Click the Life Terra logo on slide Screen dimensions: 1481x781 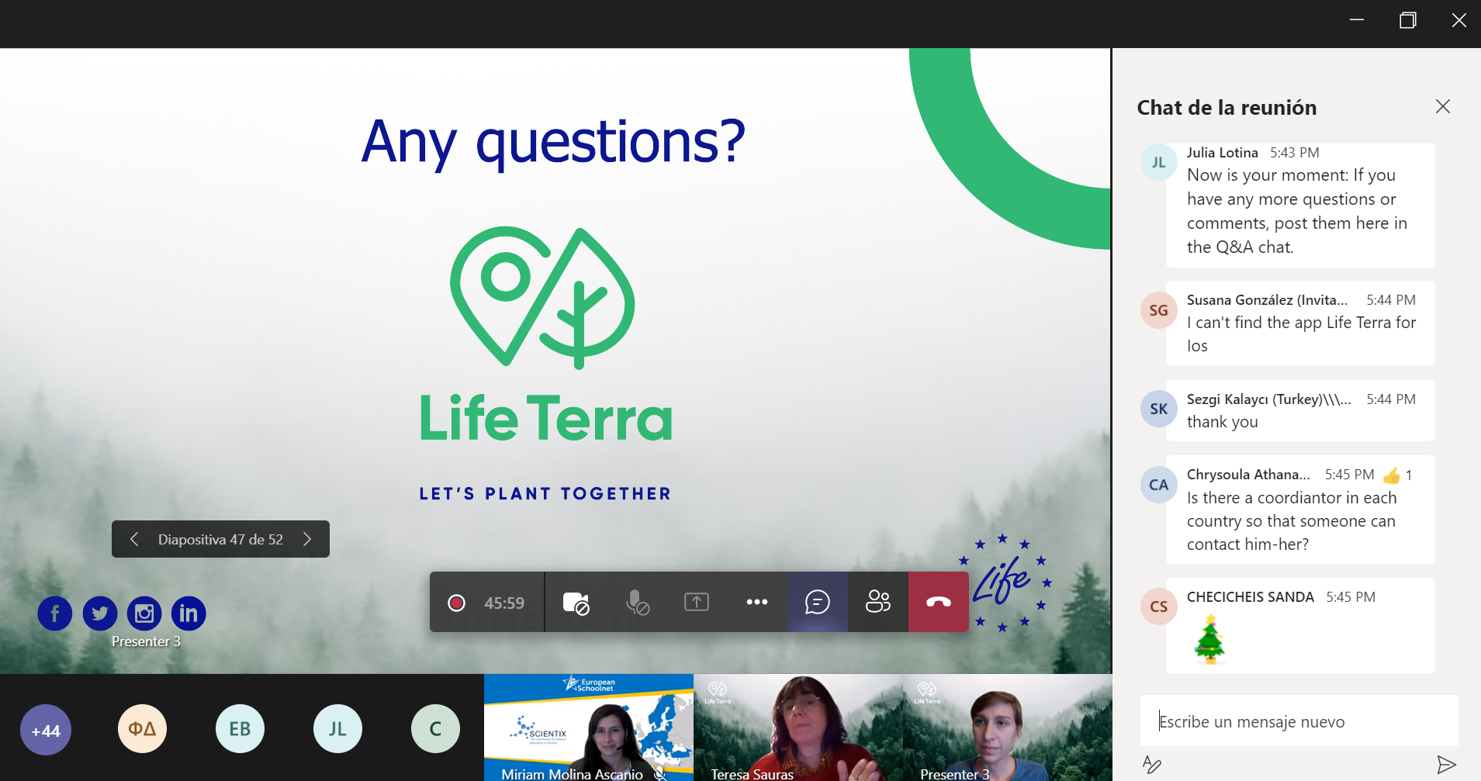pos(545,334)
